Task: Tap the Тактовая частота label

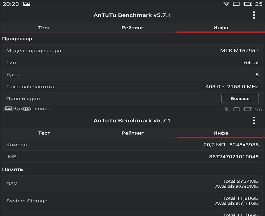Action: [x=30, y=86]
